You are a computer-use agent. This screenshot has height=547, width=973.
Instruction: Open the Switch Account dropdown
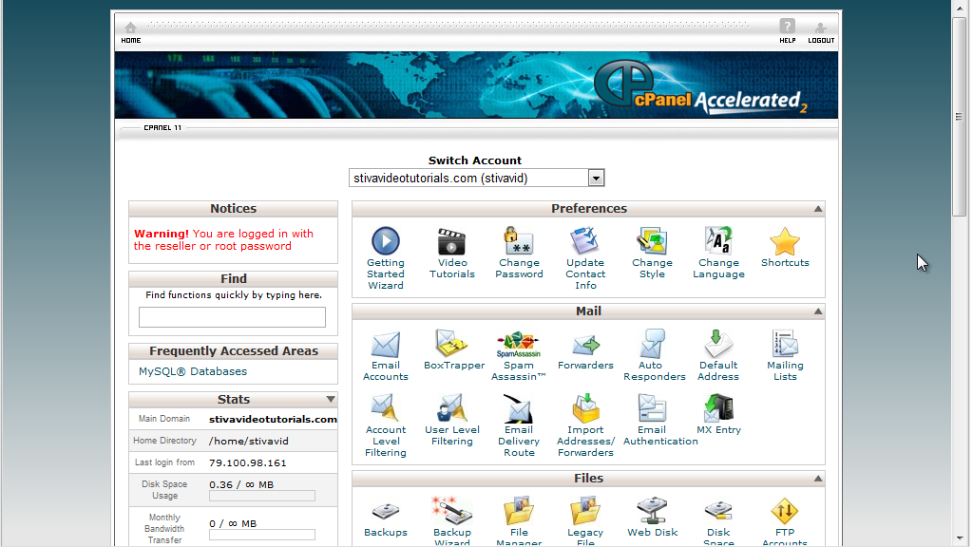tap(476, 178)
